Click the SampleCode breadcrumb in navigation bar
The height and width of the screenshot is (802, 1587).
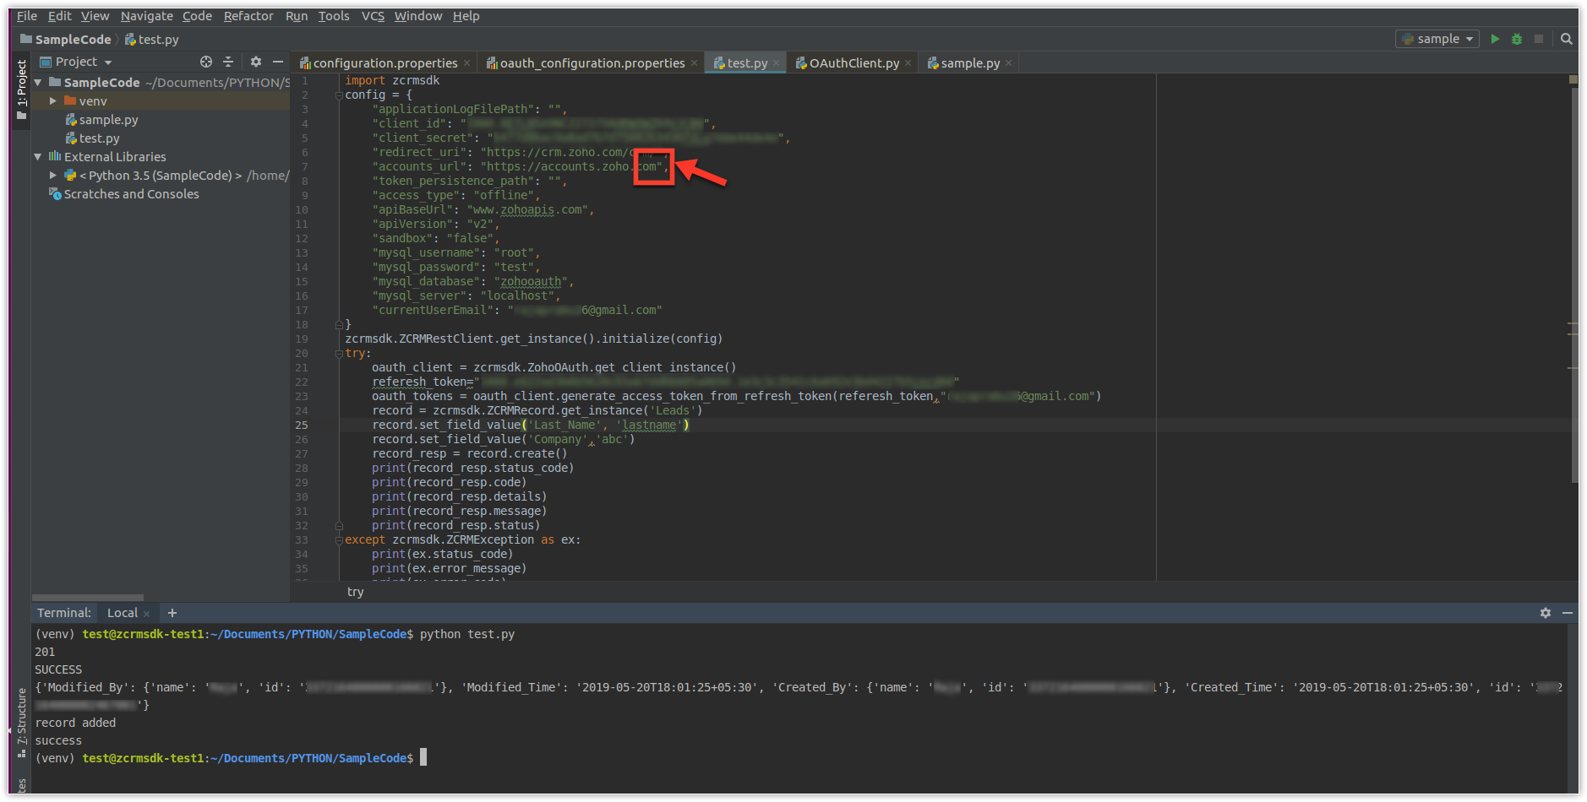coord(72,40)
